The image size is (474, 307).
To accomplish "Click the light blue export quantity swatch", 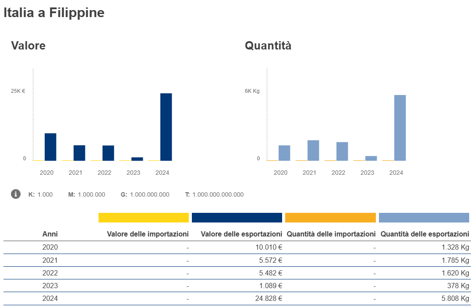I will [424, 218].
